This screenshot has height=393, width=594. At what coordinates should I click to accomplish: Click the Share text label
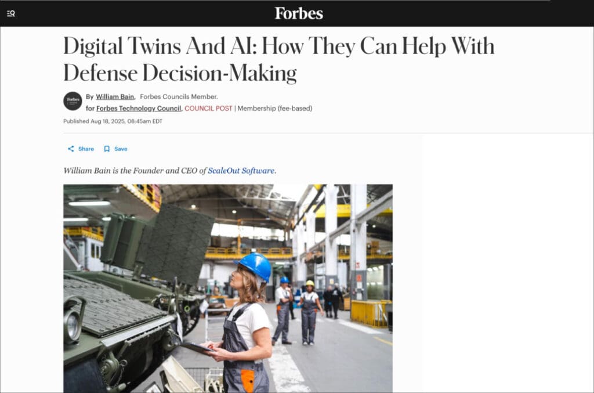tap(86, 149)
